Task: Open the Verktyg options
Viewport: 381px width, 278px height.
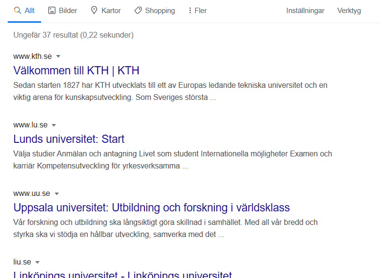Action: pos(349,11)
